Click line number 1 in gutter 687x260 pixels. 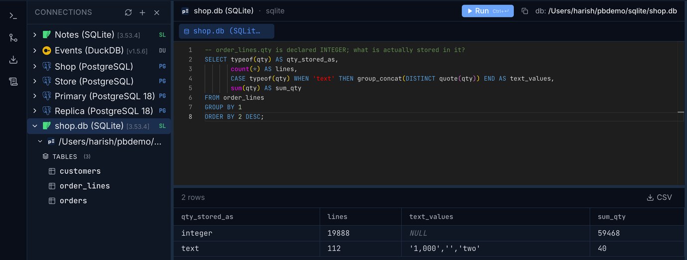click(x=190, y=50)
